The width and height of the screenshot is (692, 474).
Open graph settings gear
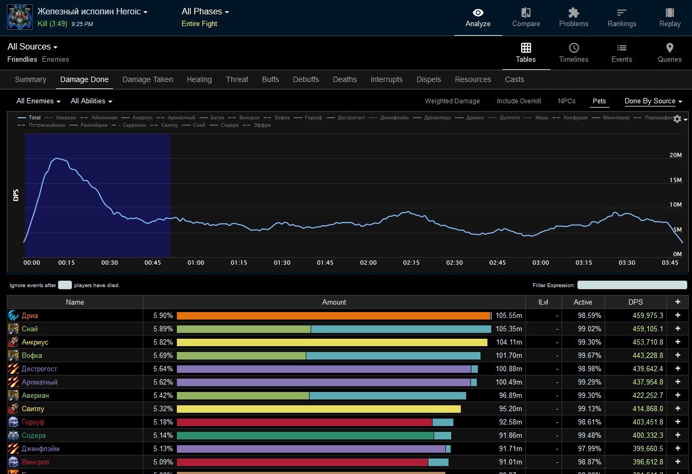[x=677, y=119]
